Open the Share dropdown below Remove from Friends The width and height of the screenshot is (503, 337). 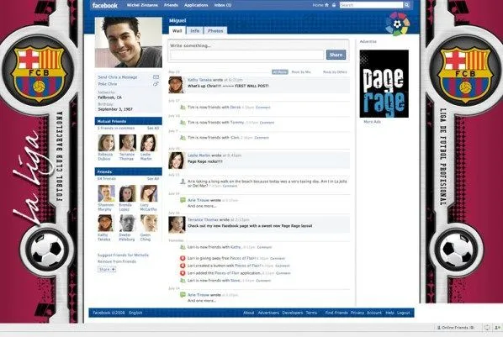[107, 269]
